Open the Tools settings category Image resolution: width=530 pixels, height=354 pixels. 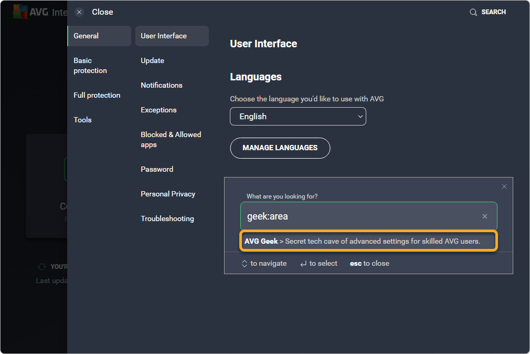pyautogui.click(x=83, y=120)
